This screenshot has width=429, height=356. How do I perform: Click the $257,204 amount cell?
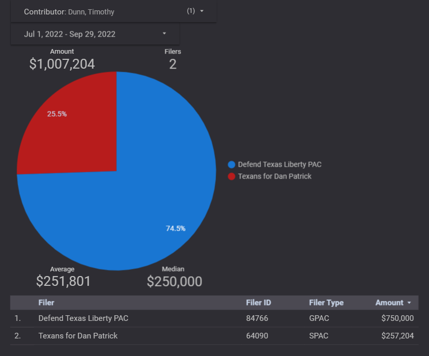click(x=397, y=336)
